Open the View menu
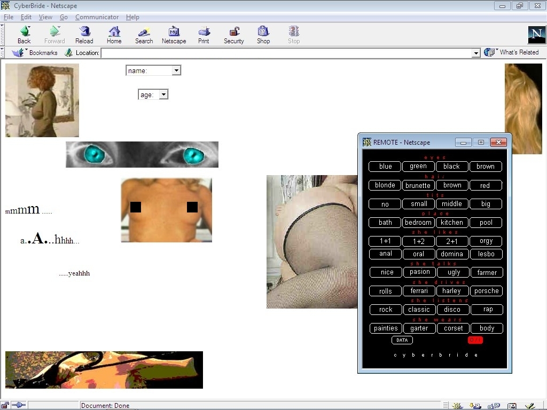547x410 pixels. [45, 17]
